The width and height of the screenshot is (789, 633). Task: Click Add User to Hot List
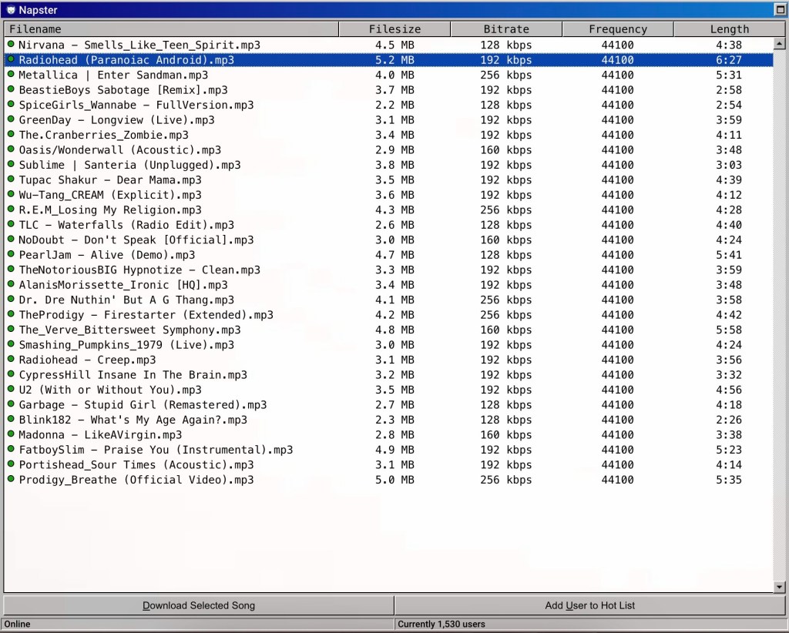(x=589, y=605)
